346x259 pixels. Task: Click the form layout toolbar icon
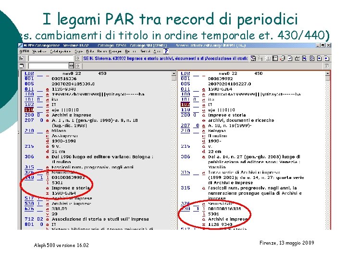(275, 59)
